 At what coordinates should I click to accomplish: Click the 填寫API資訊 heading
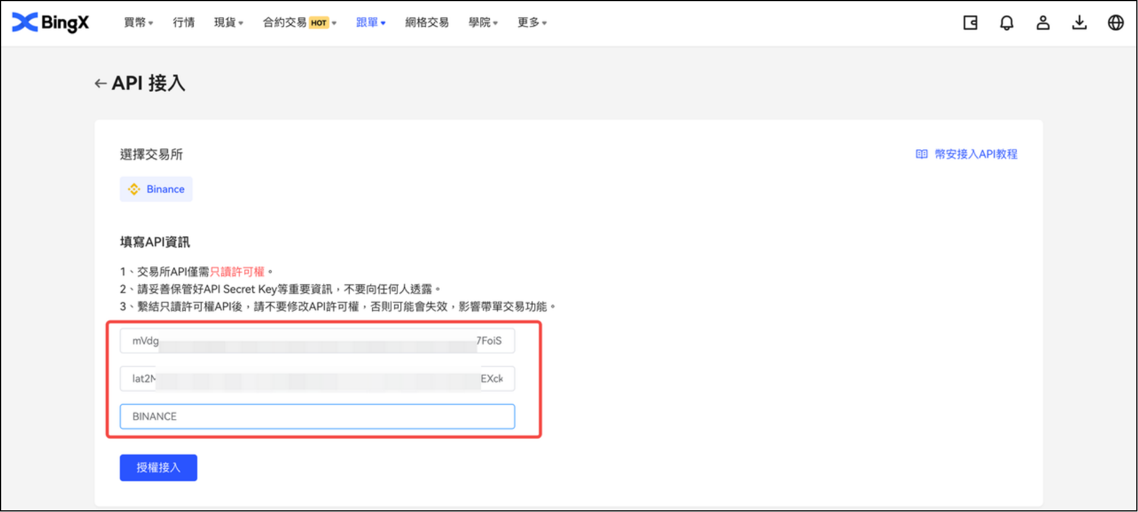(155, 242)
